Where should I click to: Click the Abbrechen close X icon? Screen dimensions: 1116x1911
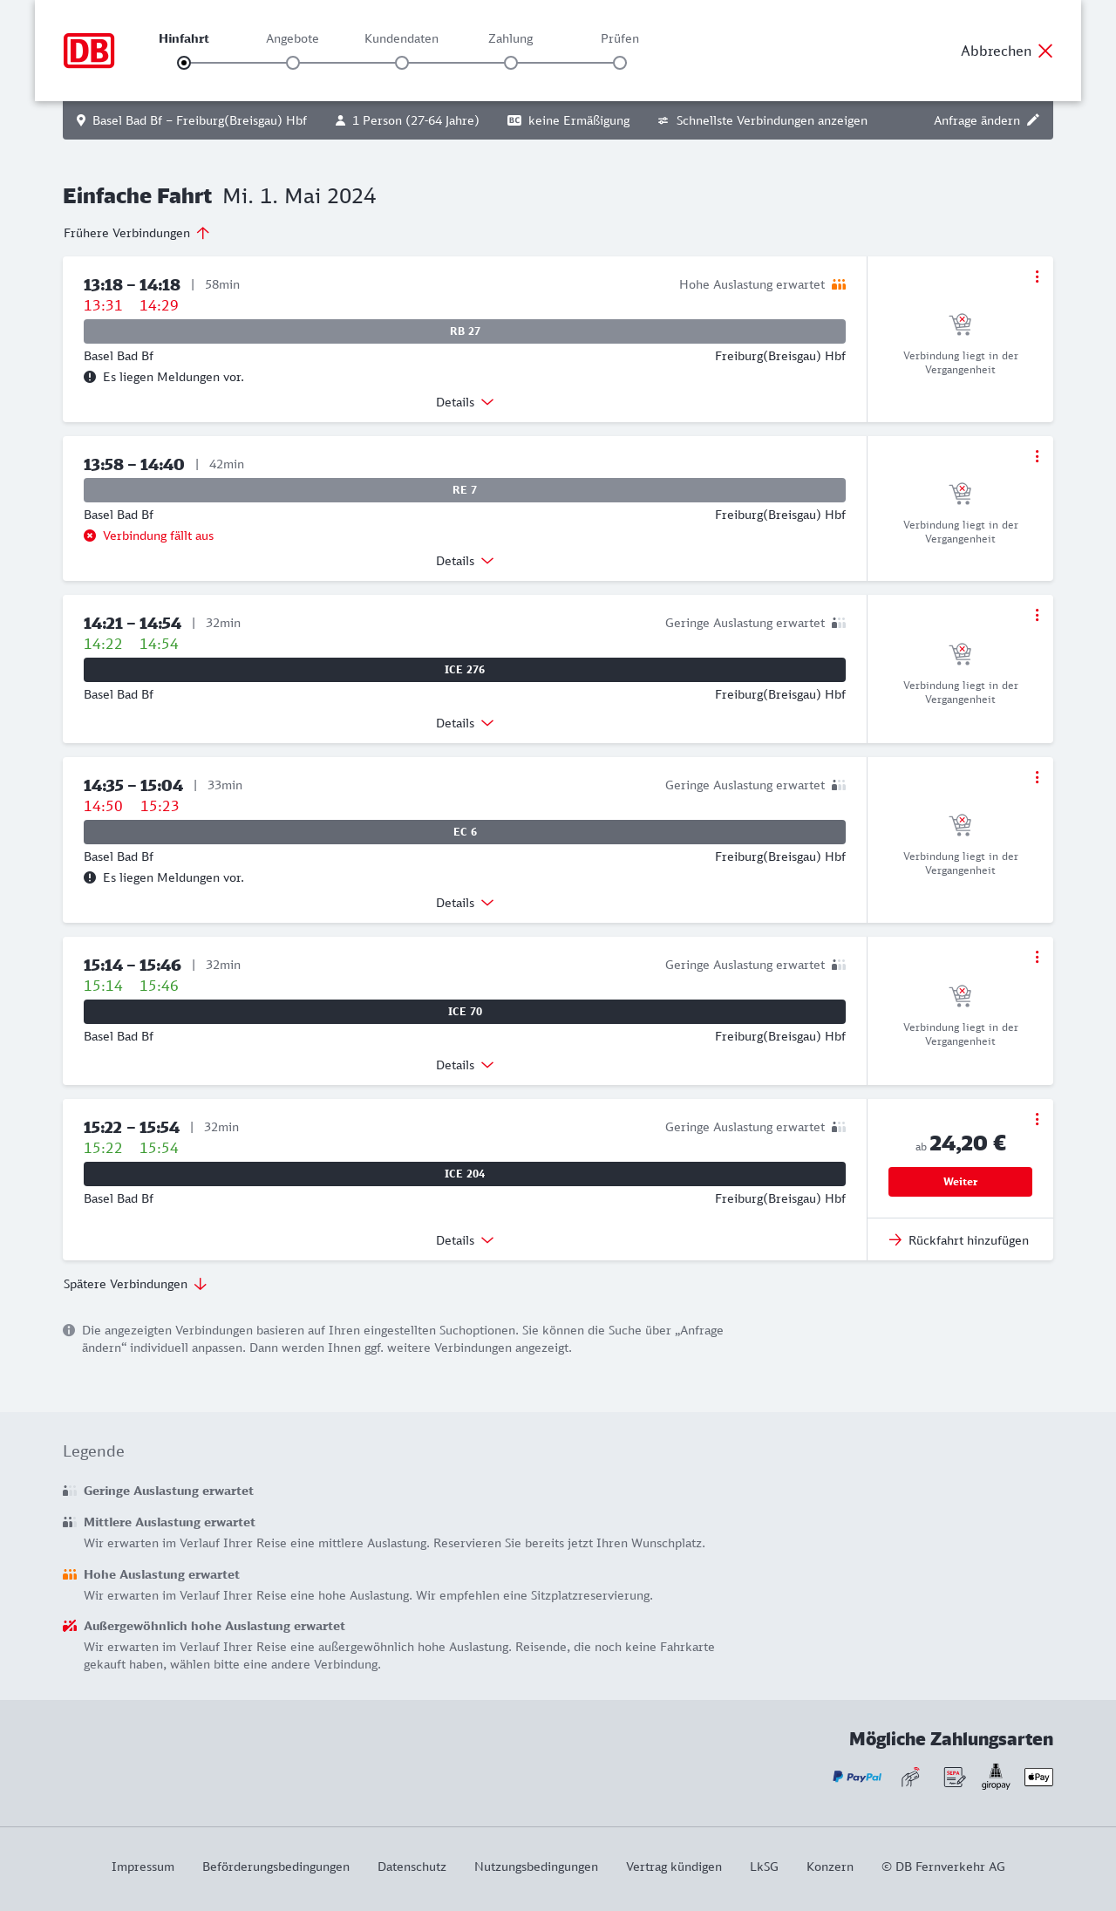1045,51
